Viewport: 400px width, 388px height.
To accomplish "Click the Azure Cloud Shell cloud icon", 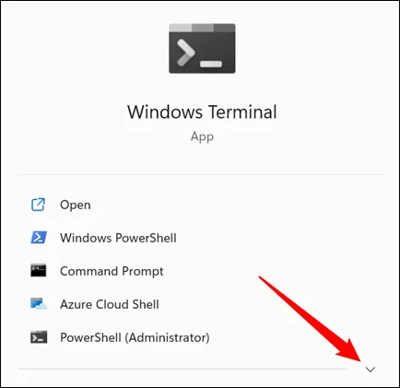I will coord(39,303).
